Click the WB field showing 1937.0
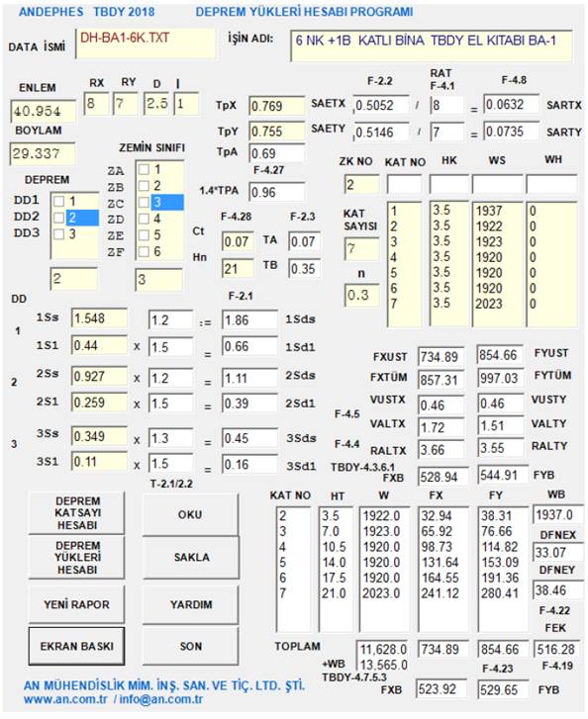The image size is (588, 719). coord(557,514)
